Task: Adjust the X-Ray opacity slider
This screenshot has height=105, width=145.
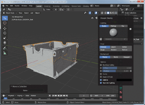Action: [x=117, y=68]
